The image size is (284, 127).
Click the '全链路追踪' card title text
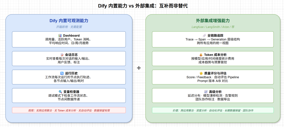point(215,36)
